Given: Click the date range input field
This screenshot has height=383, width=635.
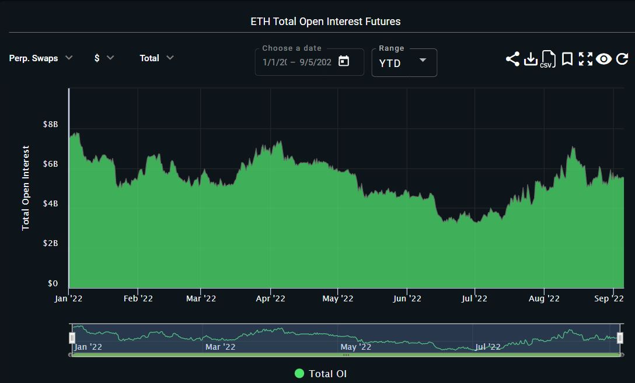Looking at the screenshot, I should (309, 62).
